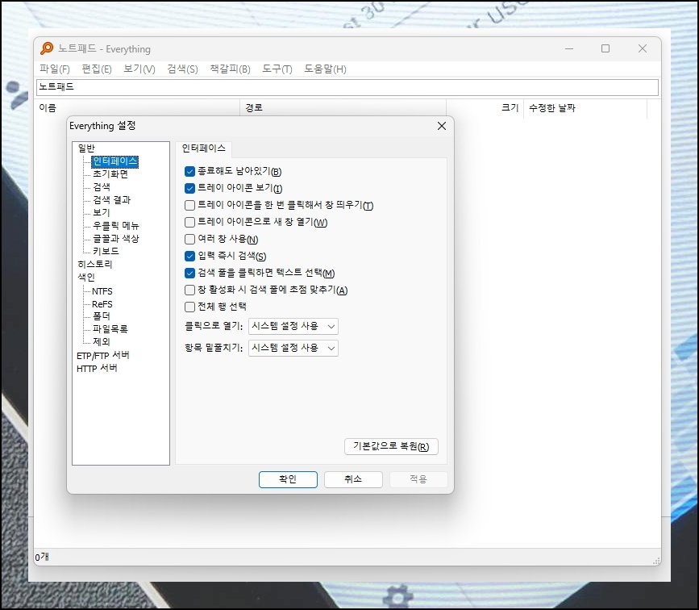
Task: Check the 여러 창 사용(N) option
Action: pos(190,239)
